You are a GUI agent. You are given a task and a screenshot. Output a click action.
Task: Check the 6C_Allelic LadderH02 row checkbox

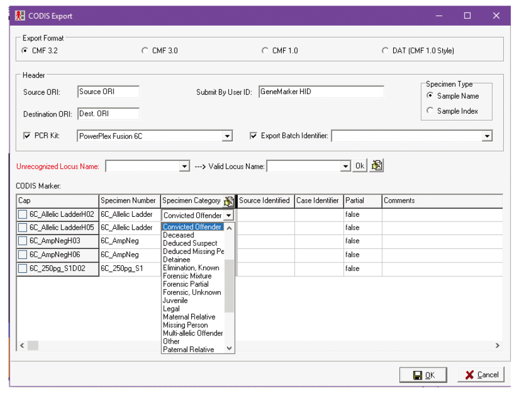[23, 215]
